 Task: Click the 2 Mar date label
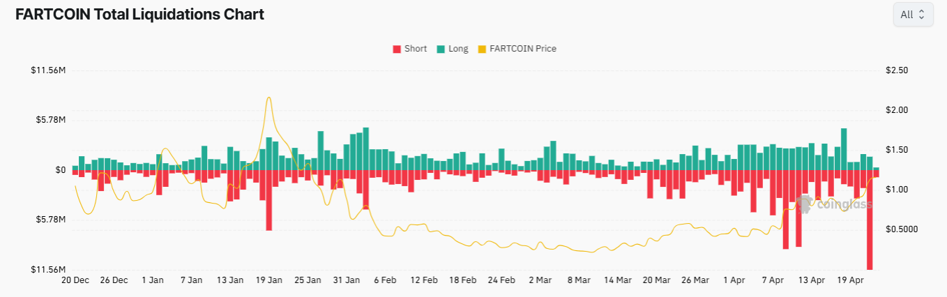540,280
